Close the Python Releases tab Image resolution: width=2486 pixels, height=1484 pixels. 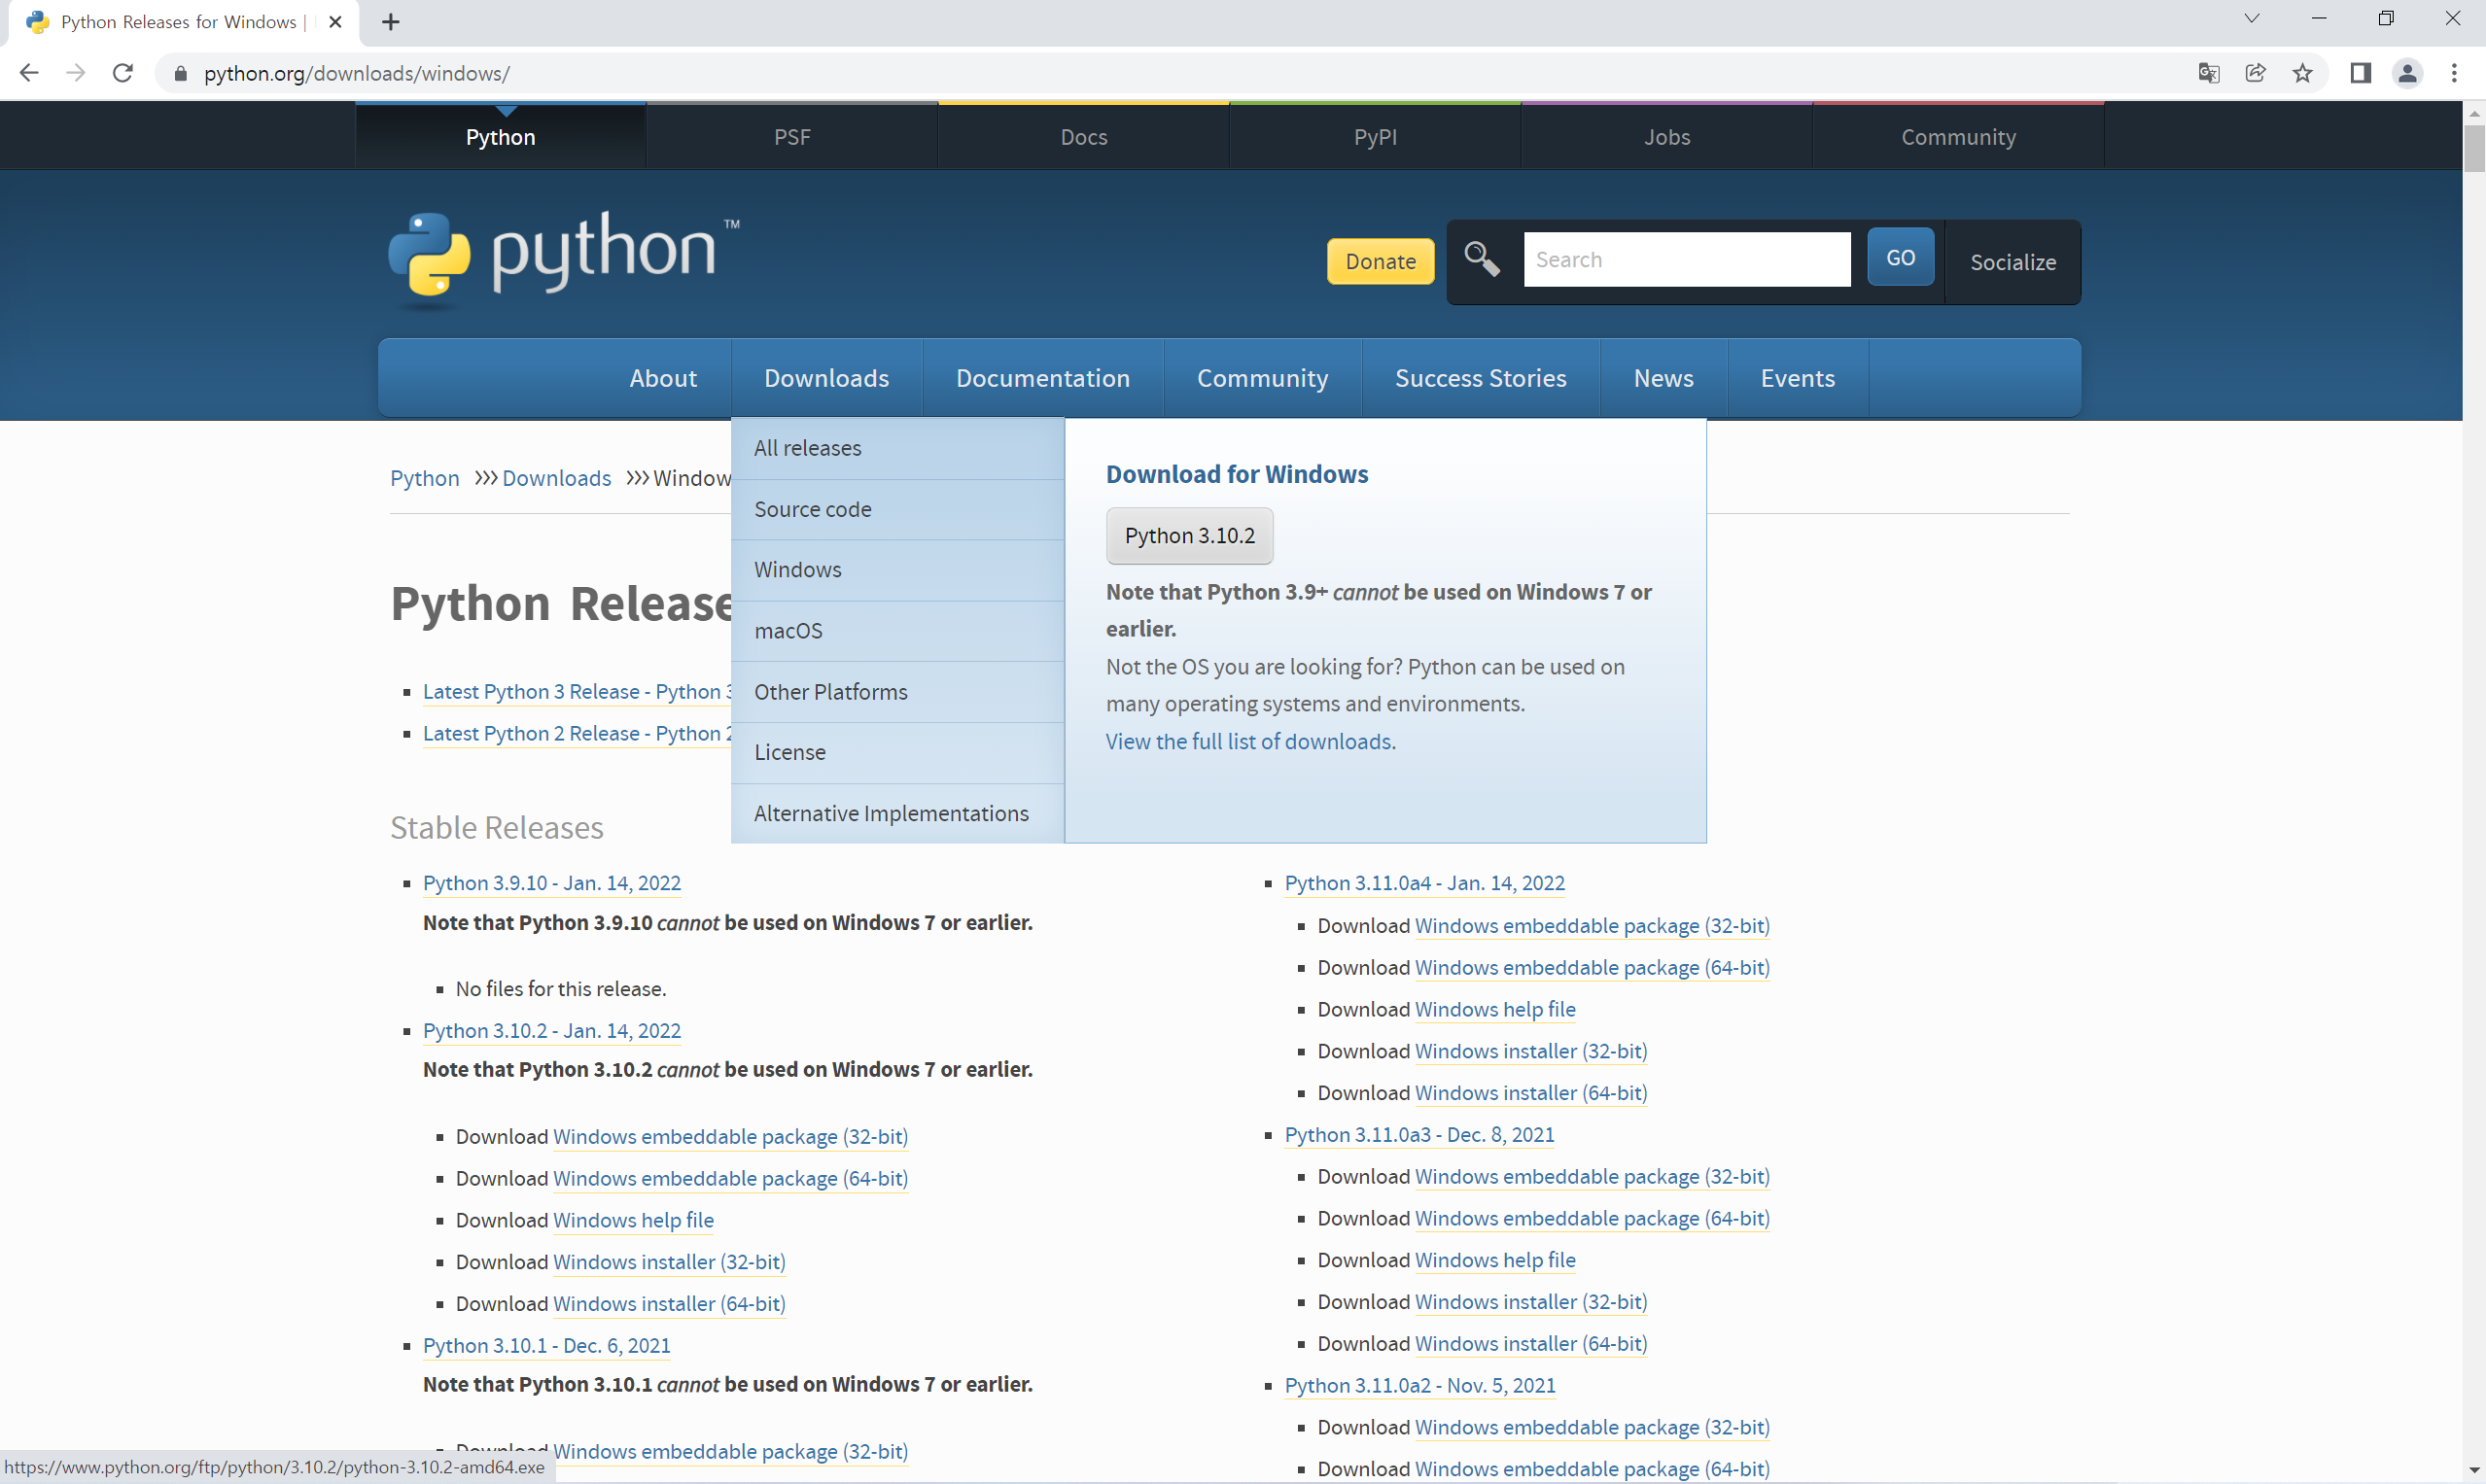pos(336,22)
